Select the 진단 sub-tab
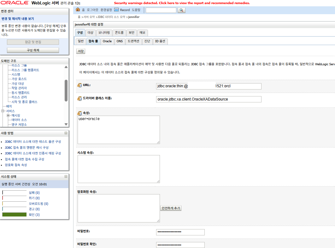 [147, 41]
